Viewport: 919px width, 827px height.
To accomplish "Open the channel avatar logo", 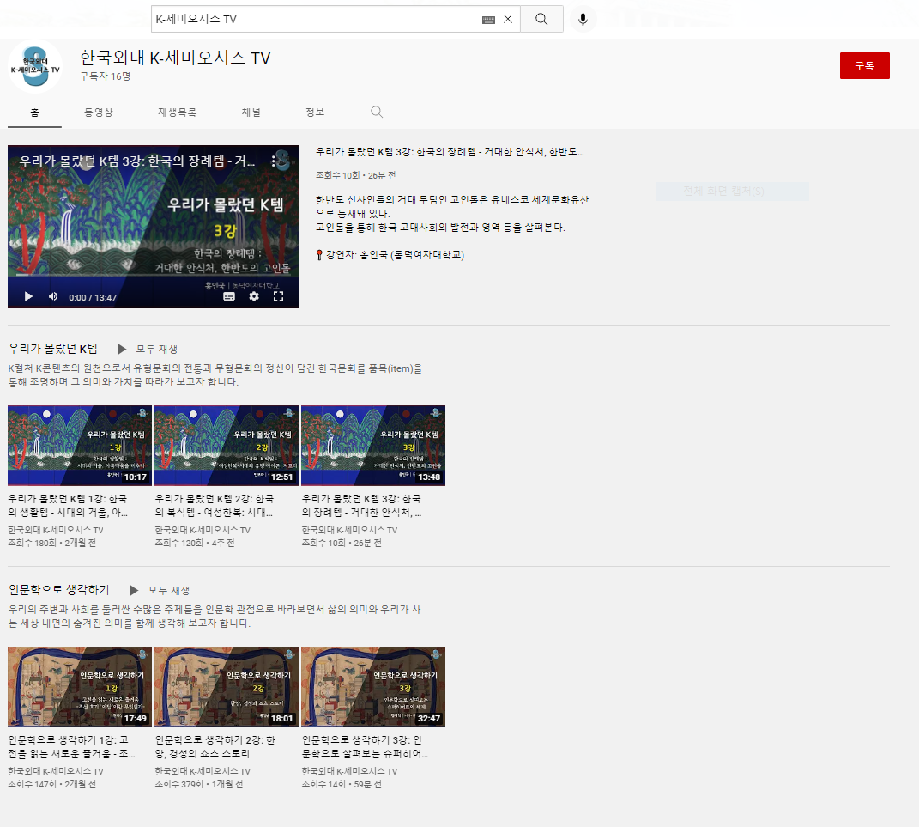I will pos(35,66).
